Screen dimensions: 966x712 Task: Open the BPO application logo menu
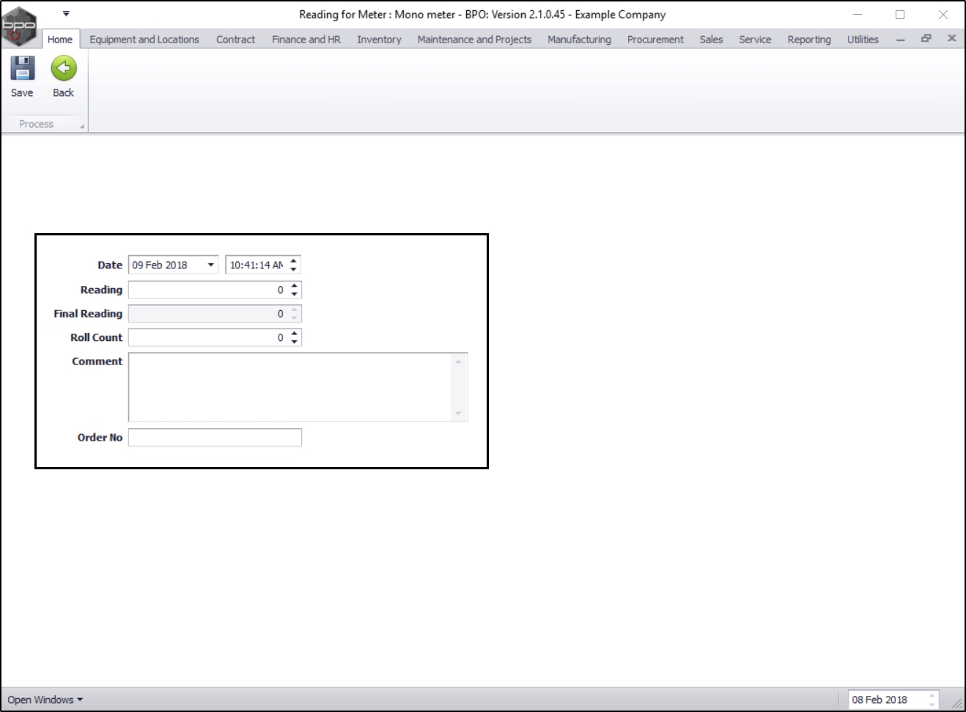click(19, 26)
